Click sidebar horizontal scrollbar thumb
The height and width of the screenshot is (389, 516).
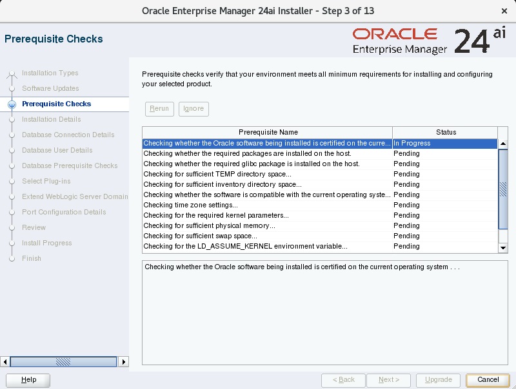pos(63,362)
